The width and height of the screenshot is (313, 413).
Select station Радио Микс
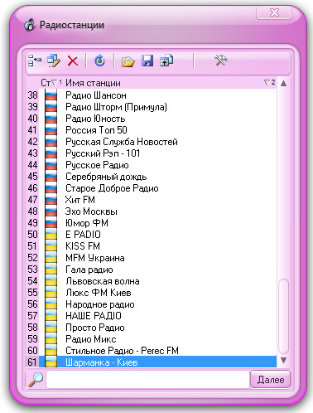[x=90, y=339]
